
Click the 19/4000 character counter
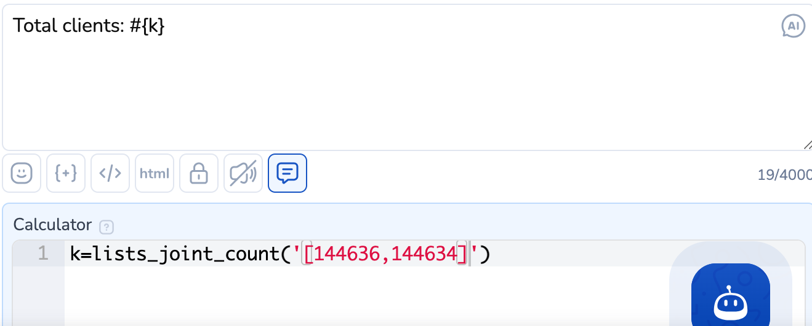(784, 175)
